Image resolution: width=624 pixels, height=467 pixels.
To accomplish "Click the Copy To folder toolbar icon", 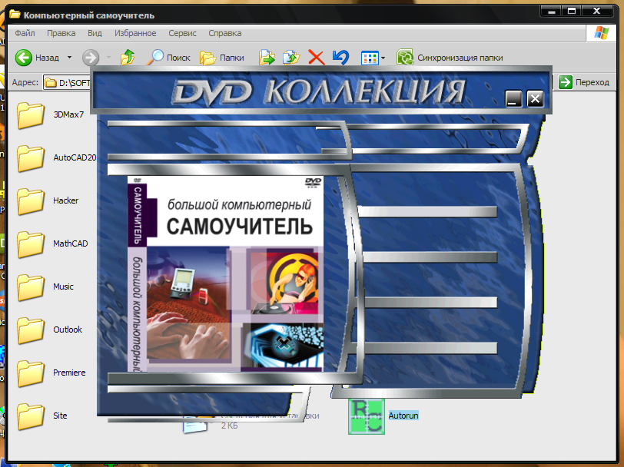I will [x=291, y=58].
